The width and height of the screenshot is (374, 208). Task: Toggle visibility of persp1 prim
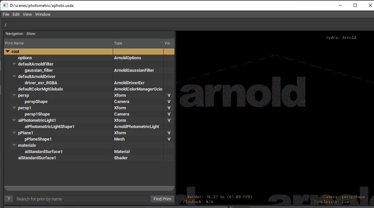tap(169, 108)
